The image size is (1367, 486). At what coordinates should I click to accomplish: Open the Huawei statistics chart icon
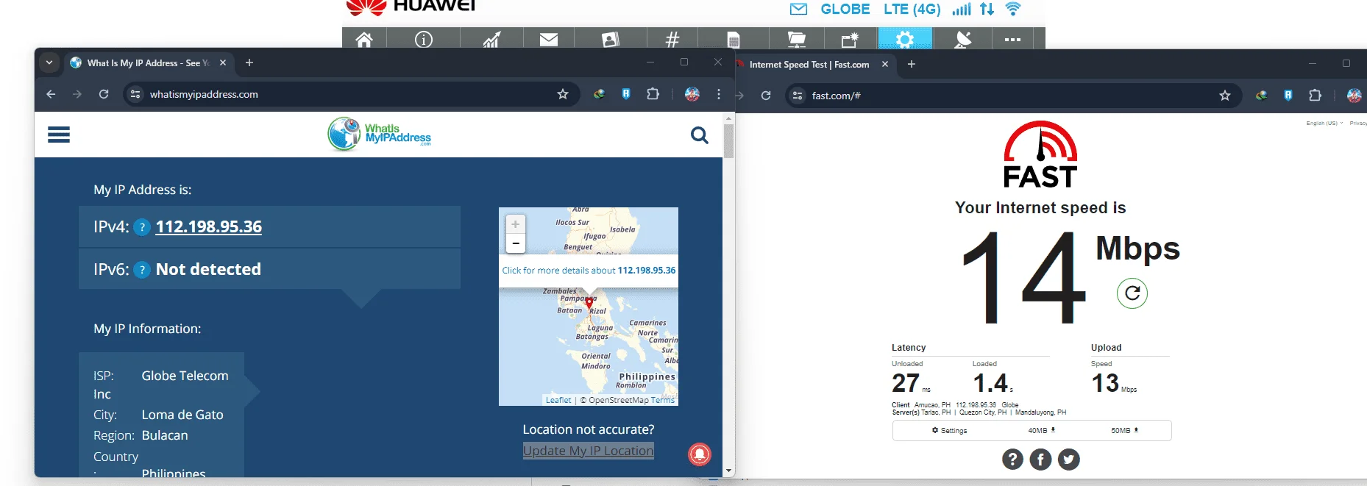click(491, 40)
